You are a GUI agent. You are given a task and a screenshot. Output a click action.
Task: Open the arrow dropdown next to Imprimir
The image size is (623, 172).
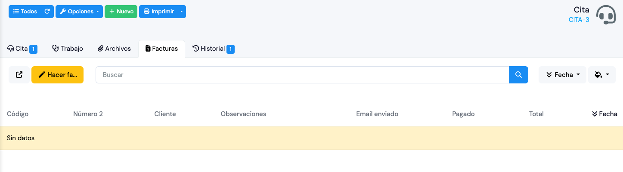[182, 12]
